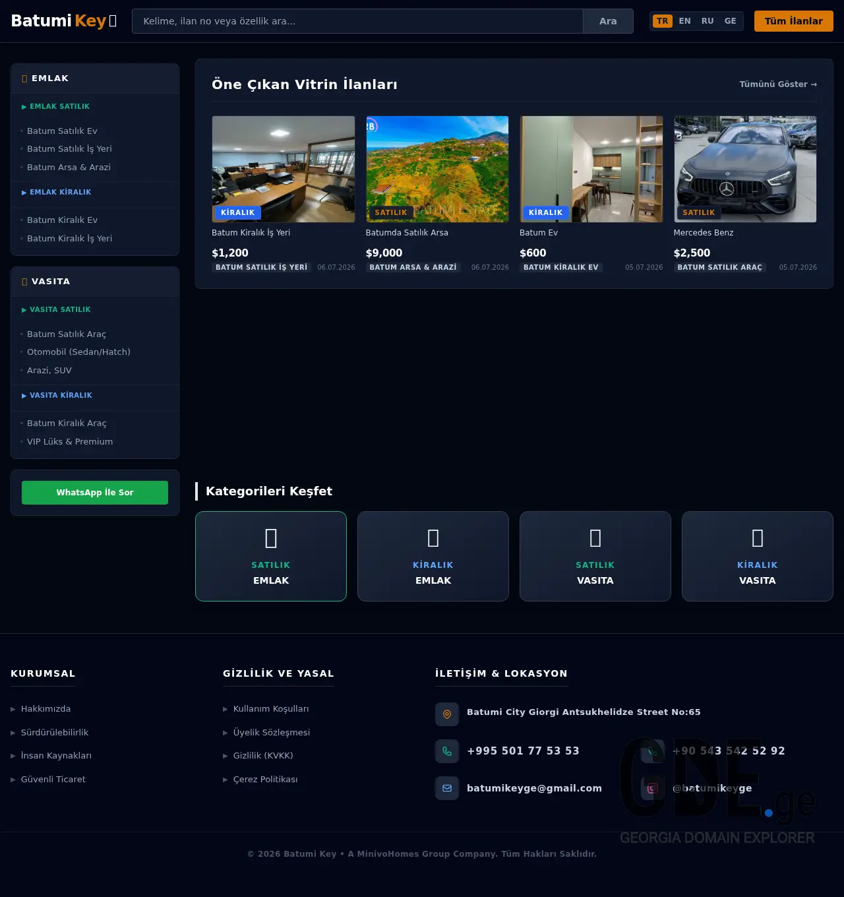
Task: Switch language to EN
Action: tap(685, 21)
